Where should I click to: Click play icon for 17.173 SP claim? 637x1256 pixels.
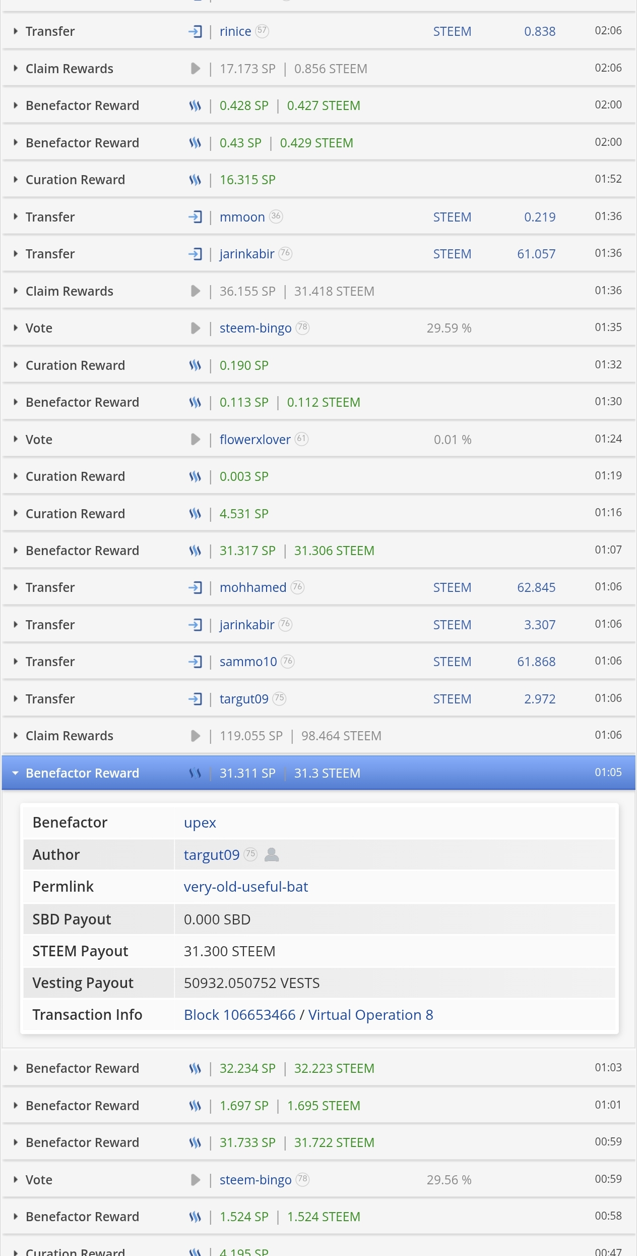(196, 69)
